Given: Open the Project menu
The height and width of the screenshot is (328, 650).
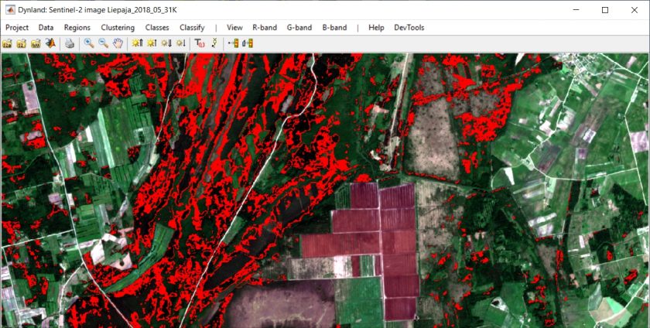Looking at the screenshot, I should click(17, 27).
